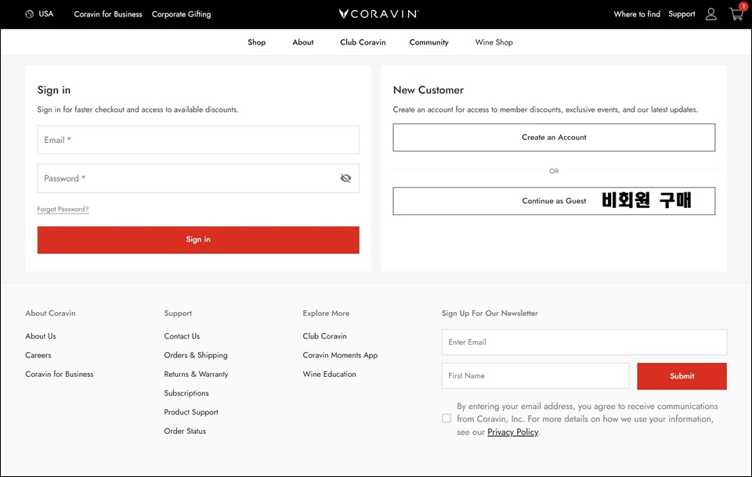This screenshot has height=477, width=752.
Task: Focus the First Name field
Action: 535,376
